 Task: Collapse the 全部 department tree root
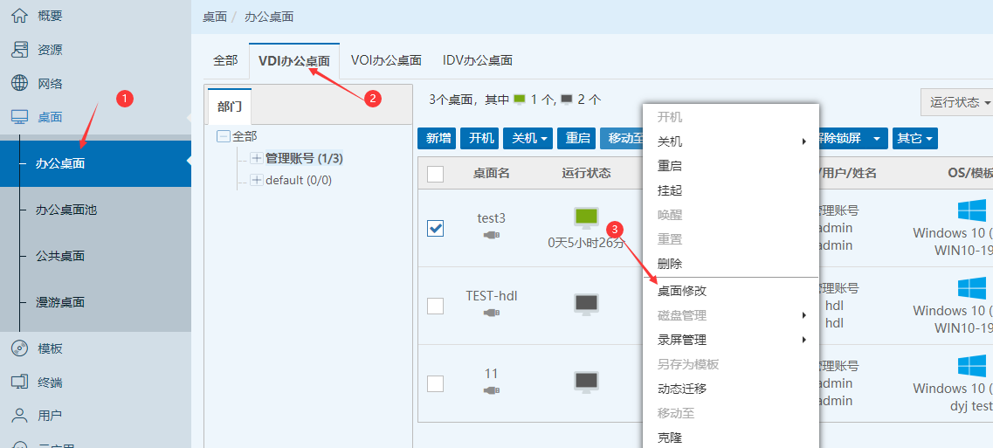pyautogui.click(x=224, y=136)
